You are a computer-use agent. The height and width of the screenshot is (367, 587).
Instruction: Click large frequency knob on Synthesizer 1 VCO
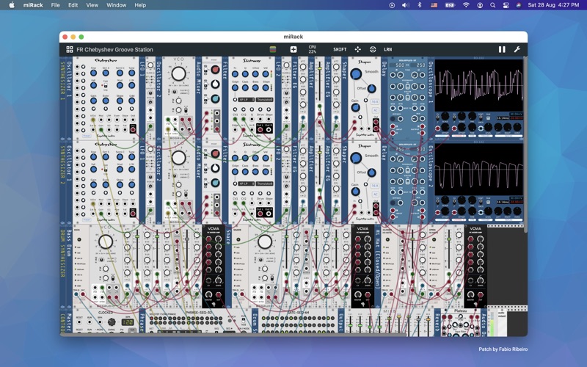[178, 74]
